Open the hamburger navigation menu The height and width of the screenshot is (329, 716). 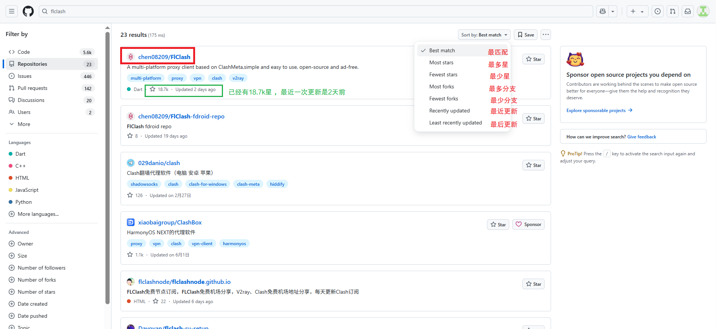click(12, 11)
